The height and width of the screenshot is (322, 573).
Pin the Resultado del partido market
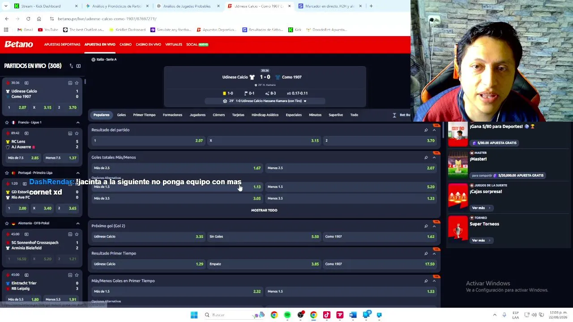point(426,130)
